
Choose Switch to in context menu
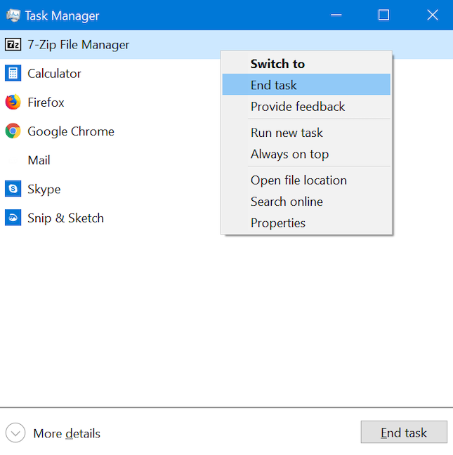pos(306,64)
